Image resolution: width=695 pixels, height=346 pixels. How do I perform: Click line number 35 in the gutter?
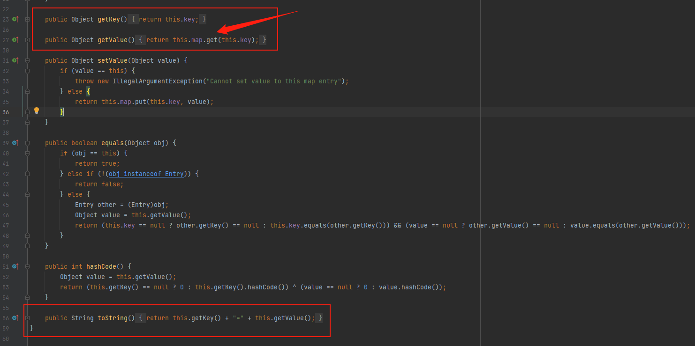(x=6, y=102)
